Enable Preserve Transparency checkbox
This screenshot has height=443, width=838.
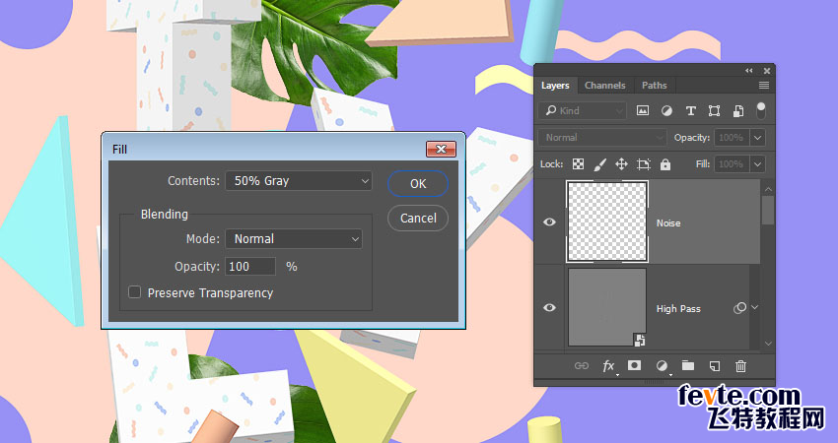[x=135, y=292]
